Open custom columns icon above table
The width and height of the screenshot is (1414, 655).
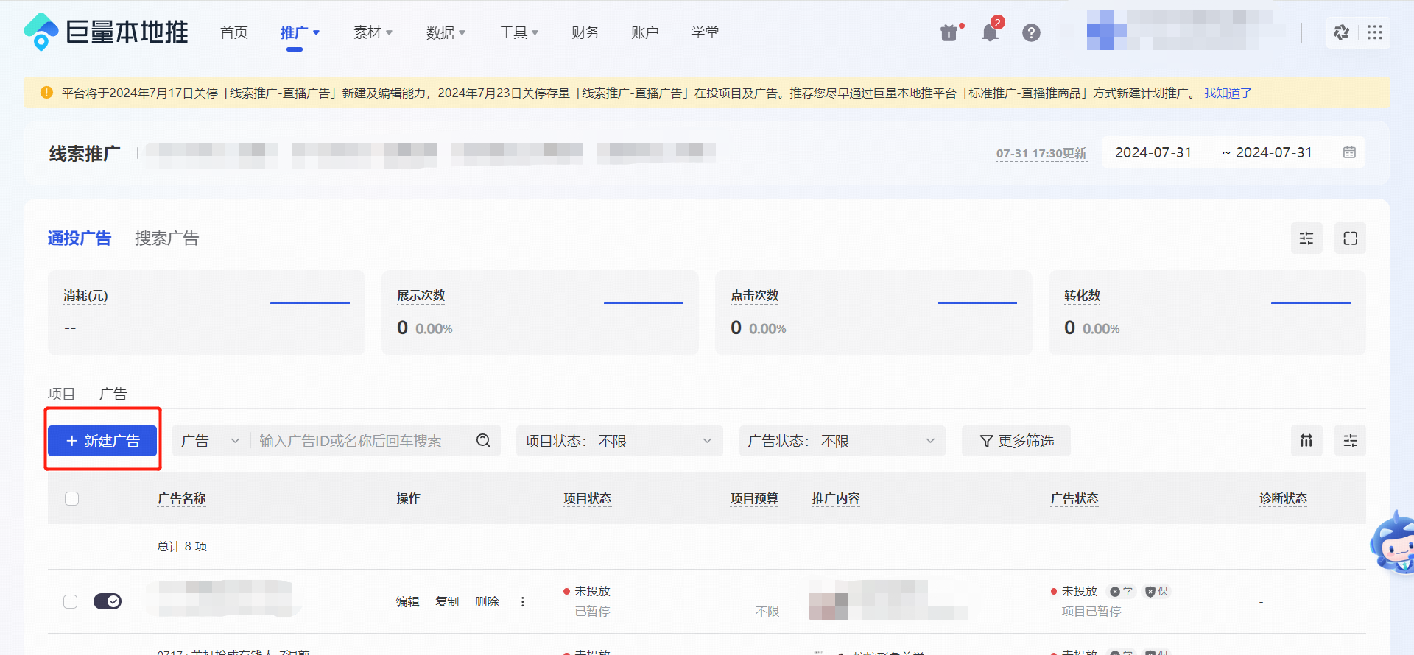[1306, 441]
